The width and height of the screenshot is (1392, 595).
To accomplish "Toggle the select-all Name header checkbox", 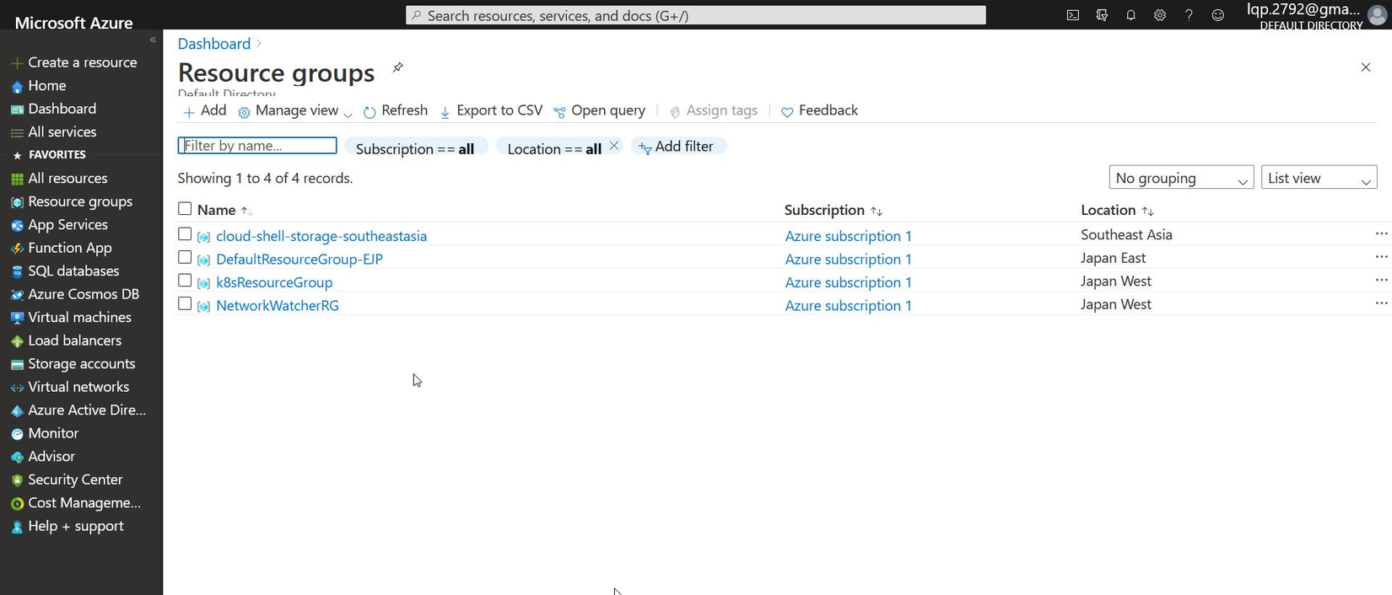I will click(185, 208).
